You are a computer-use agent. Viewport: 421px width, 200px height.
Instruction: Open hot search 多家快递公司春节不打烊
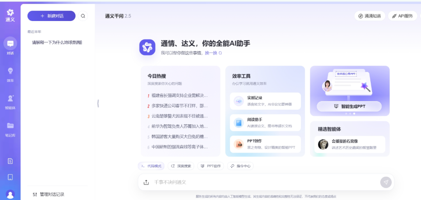178,105
